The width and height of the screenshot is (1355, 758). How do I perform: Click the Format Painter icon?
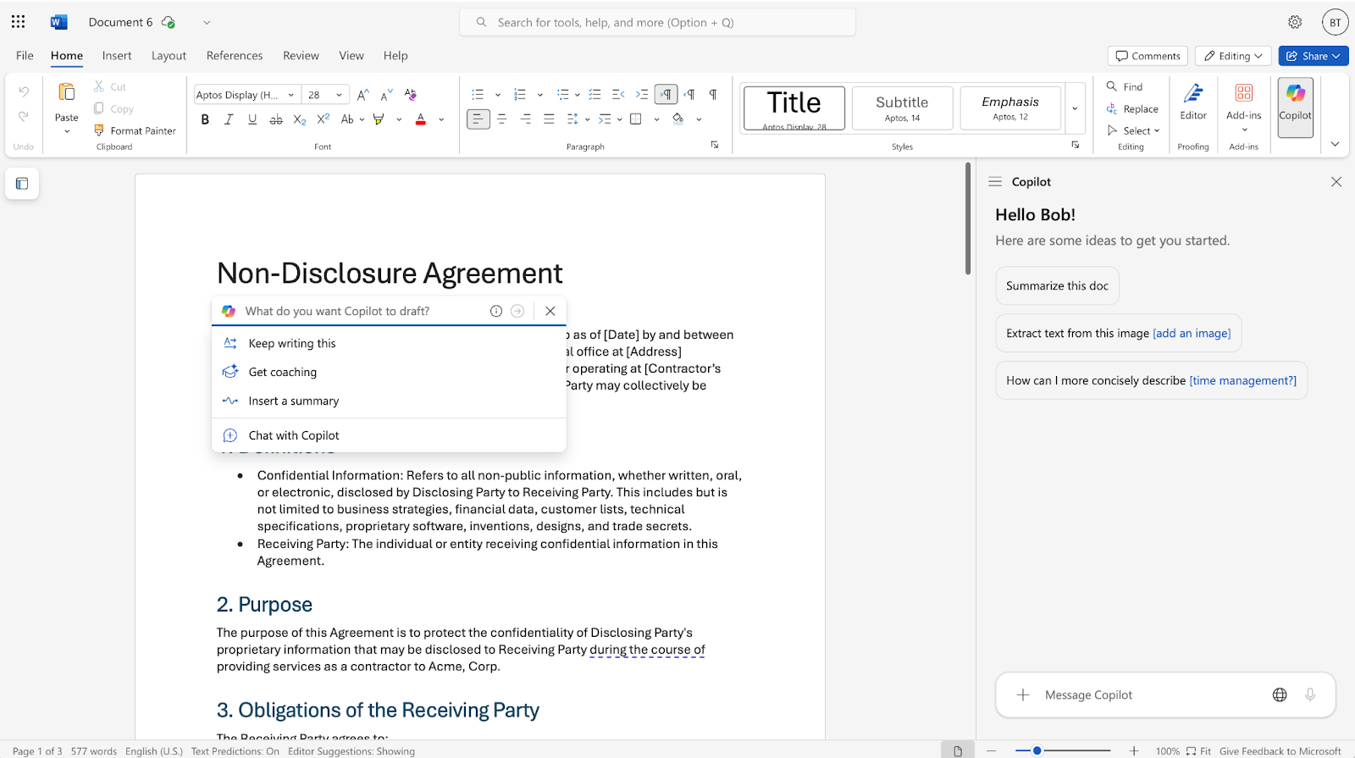[99, 130]
